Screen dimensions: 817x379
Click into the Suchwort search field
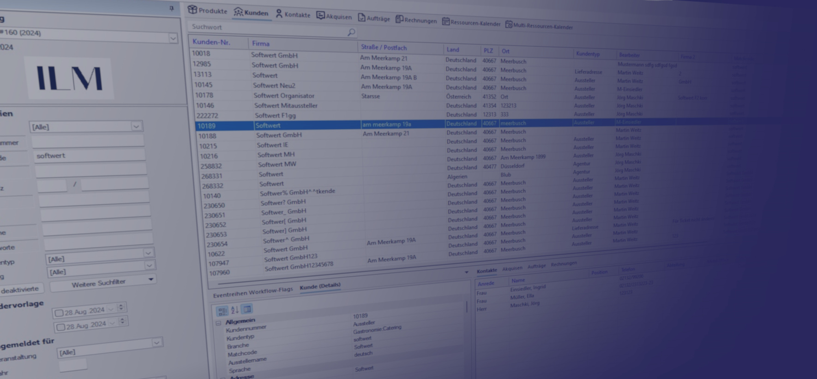(273, 29)
